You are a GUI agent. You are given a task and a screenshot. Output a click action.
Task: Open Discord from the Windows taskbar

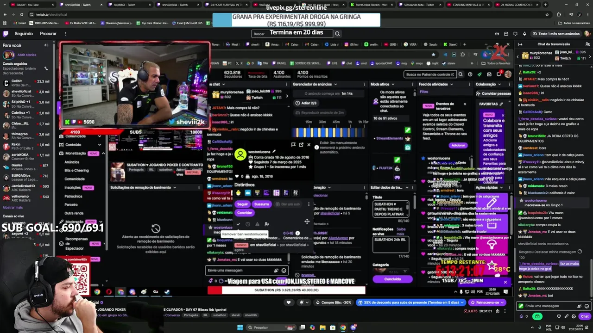(353, 327)
